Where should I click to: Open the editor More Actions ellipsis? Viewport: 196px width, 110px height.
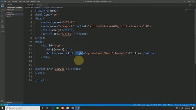coord(194,5)
